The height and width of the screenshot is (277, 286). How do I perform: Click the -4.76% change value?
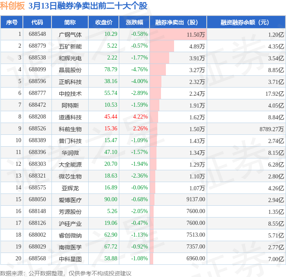(139, 70)
